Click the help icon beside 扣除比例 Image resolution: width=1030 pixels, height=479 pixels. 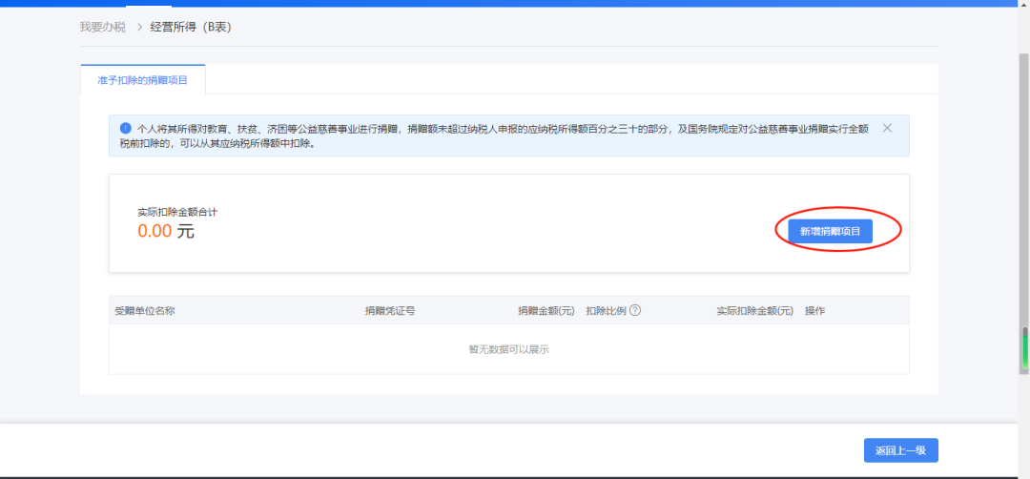click(635, 310)
